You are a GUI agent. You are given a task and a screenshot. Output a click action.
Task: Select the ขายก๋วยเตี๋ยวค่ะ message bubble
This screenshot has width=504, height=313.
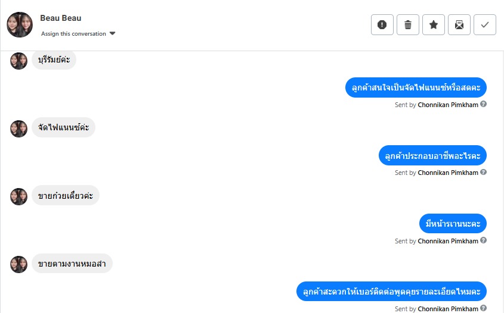[66, 196]
